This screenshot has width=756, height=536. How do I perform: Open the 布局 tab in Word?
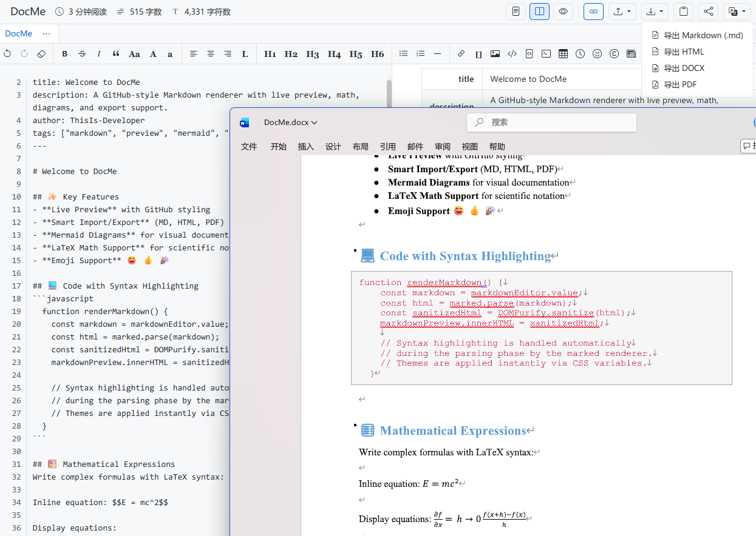click(x=361, y=147)
